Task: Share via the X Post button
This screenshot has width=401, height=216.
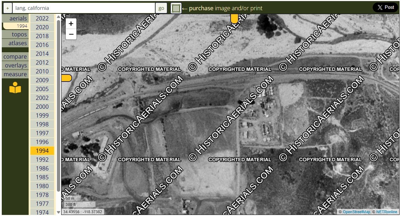Action: click(x=385, y=7)
